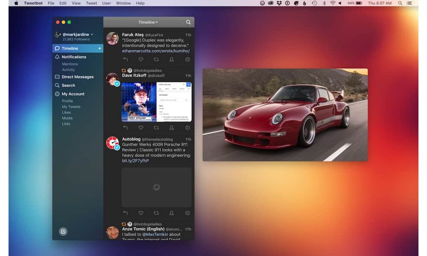427x256 pixels.
Task: Reply to the Autoblog tweet
Action: click(125, 213)
